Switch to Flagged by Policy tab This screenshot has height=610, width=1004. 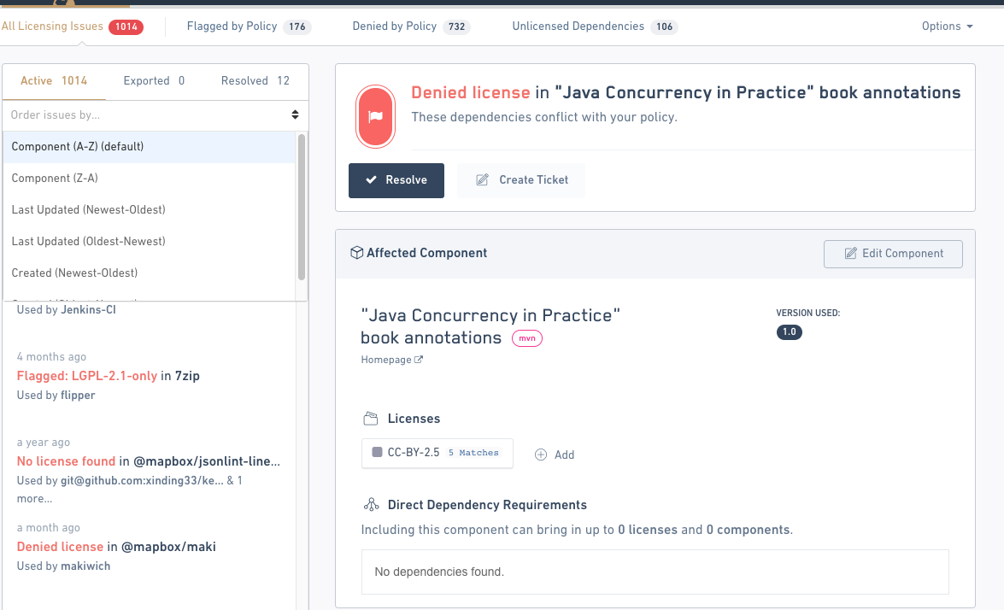click(x=249, y=26)
